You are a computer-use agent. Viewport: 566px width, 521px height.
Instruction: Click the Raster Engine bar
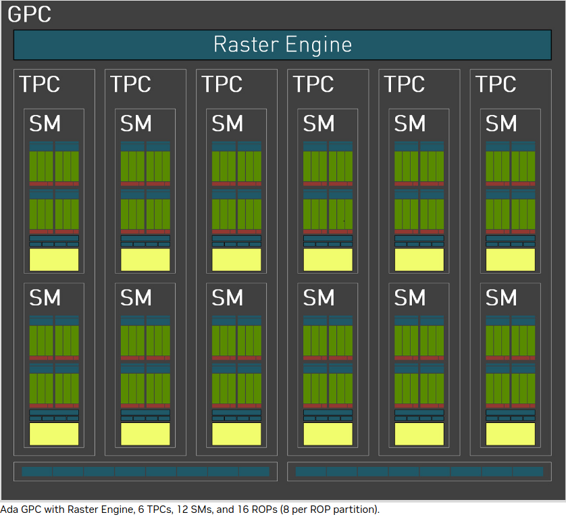pos(282,45)
